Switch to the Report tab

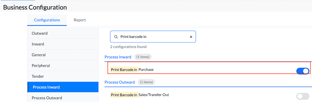point(80,20)
